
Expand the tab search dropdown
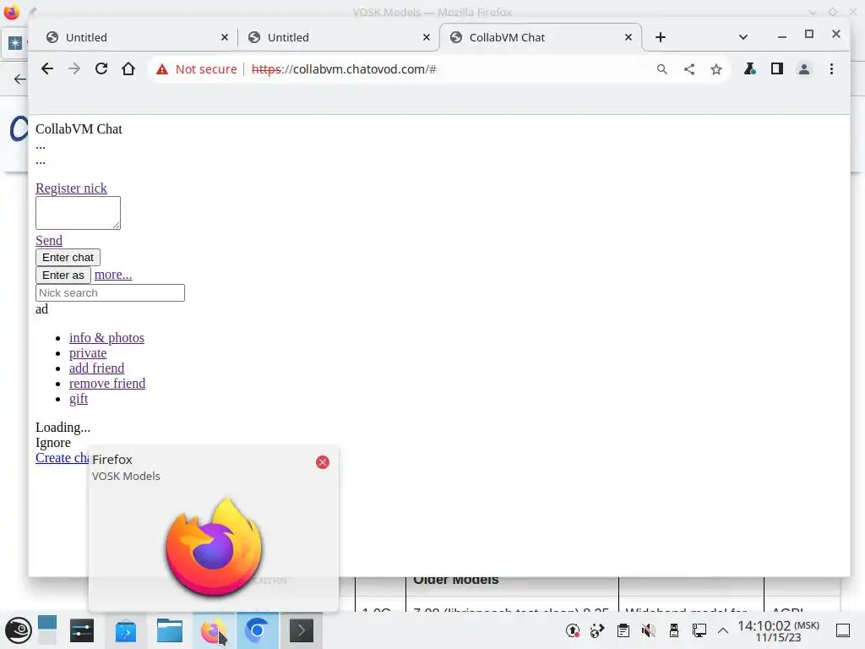pyautogui.click(x=743, y=37)
